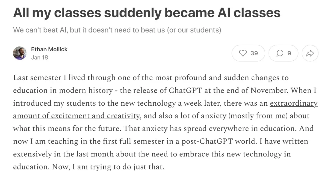Open comments via the speech bubble icon
329x177 pixels.
(280, 53)
